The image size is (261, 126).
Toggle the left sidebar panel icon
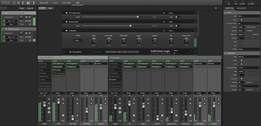point(24,3)
